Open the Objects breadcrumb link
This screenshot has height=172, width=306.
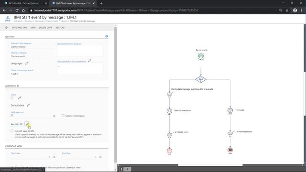click(64, 21)
